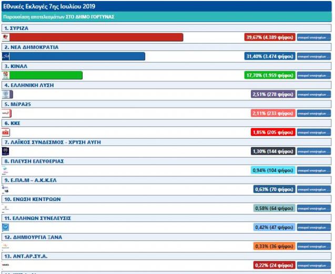Open candidate crosses button for ΜέΡΑ25
The width and height of the screenshot is (335, 274).
point(314,113)
